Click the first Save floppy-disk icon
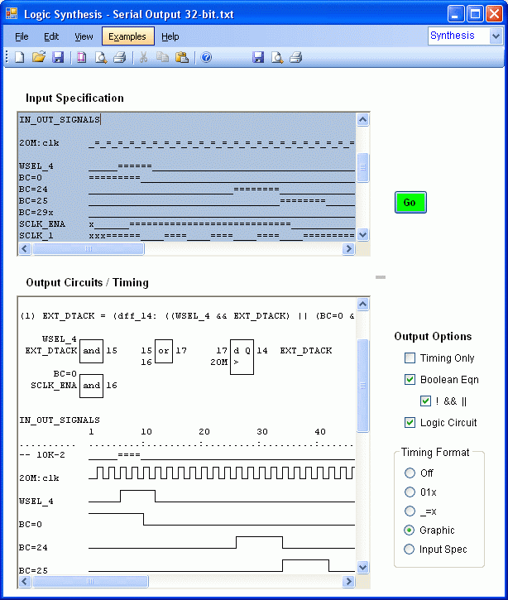508x600 pixels. (58, 57)
